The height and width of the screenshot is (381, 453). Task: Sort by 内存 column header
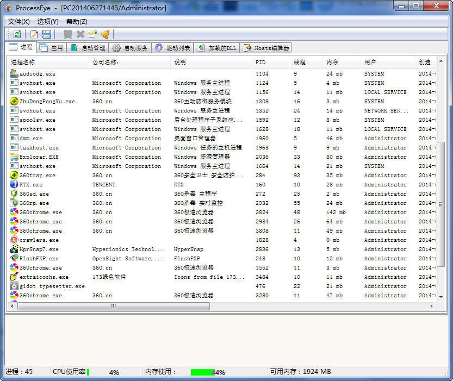pos(342,62)
